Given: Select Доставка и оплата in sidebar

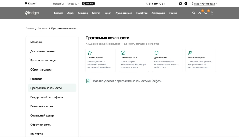Looking at the screenshot, I should pos(52,51).
